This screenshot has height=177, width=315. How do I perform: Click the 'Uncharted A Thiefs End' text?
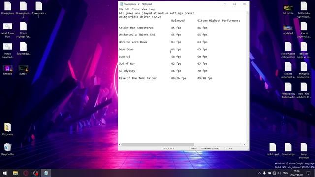tap(137, 35)
